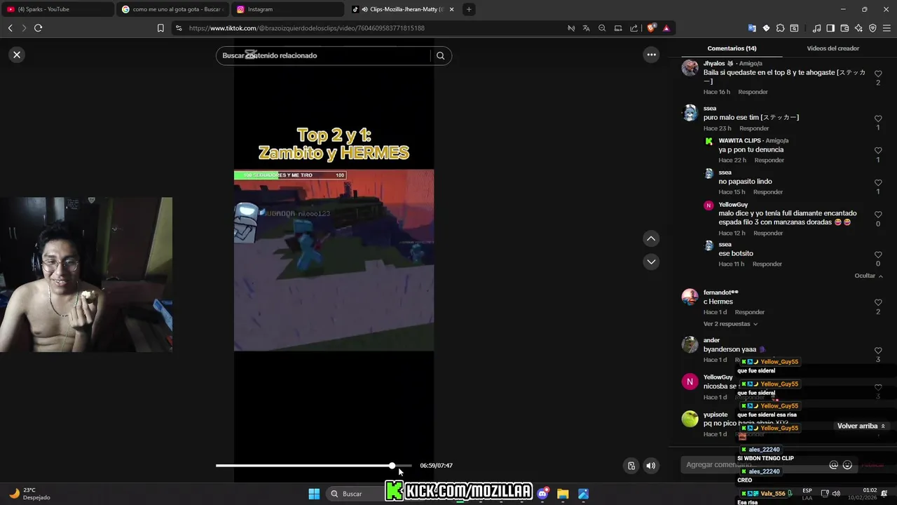Image resolution: width=897 pixels, height=505 pixels.
Task: Open the browser hamburger main menu
Action: pyautogui.click(x=887, y=28)
